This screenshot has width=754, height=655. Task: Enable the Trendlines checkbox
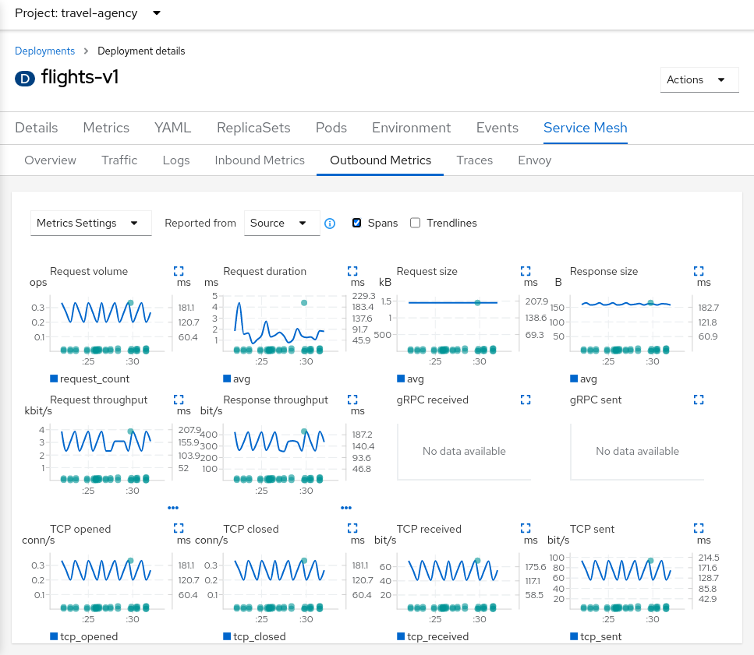pos(416,223)
